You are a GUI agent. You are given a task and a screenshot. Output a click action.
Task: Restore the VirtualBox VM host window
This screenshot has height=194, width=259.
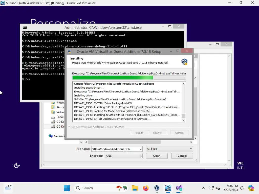(241, 3)
